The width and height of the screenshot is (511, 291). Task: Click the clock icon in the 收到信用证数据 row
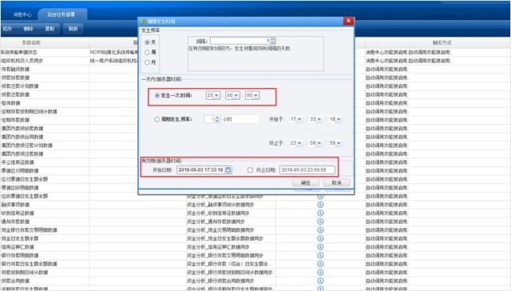[320, 213]
